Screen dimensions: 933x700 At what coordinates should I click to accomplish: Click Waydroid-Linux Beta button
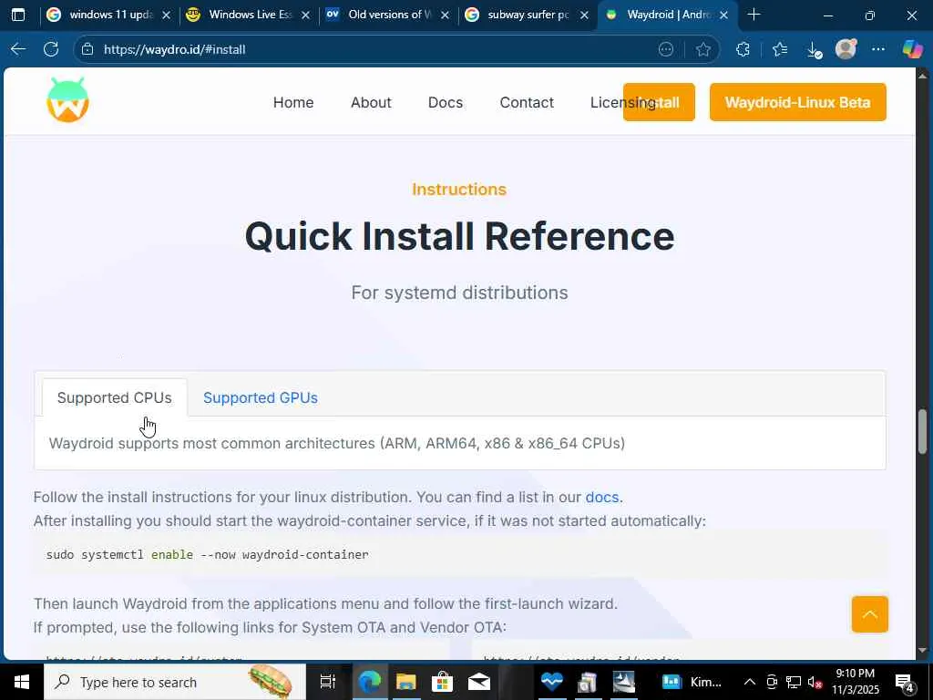[x=798, y=102]
